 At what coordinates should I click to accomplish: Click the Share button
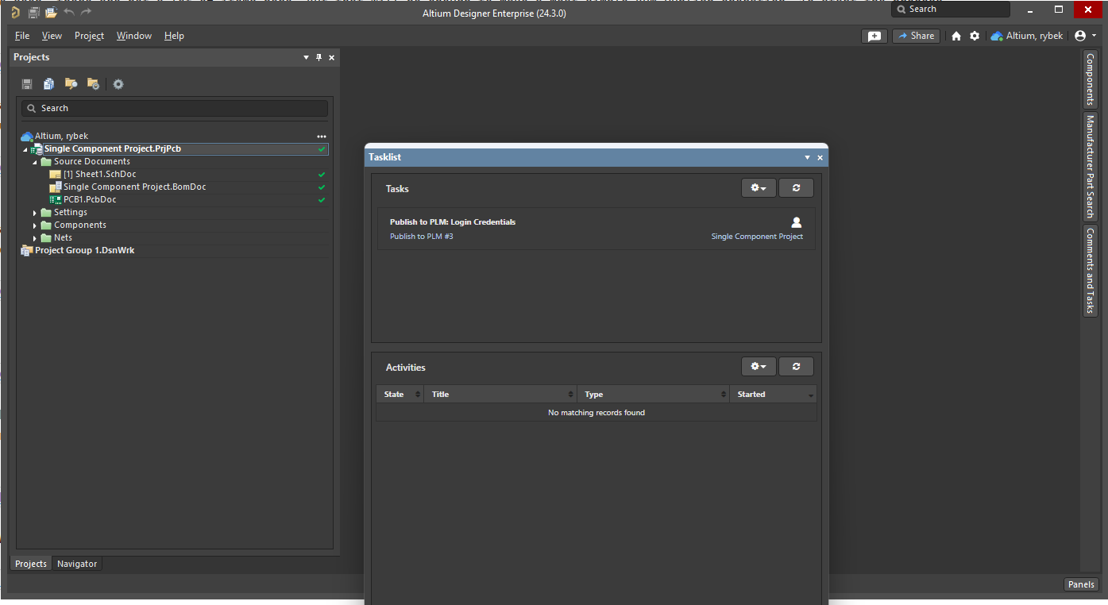pyautogui.click(x=916, y=36)
